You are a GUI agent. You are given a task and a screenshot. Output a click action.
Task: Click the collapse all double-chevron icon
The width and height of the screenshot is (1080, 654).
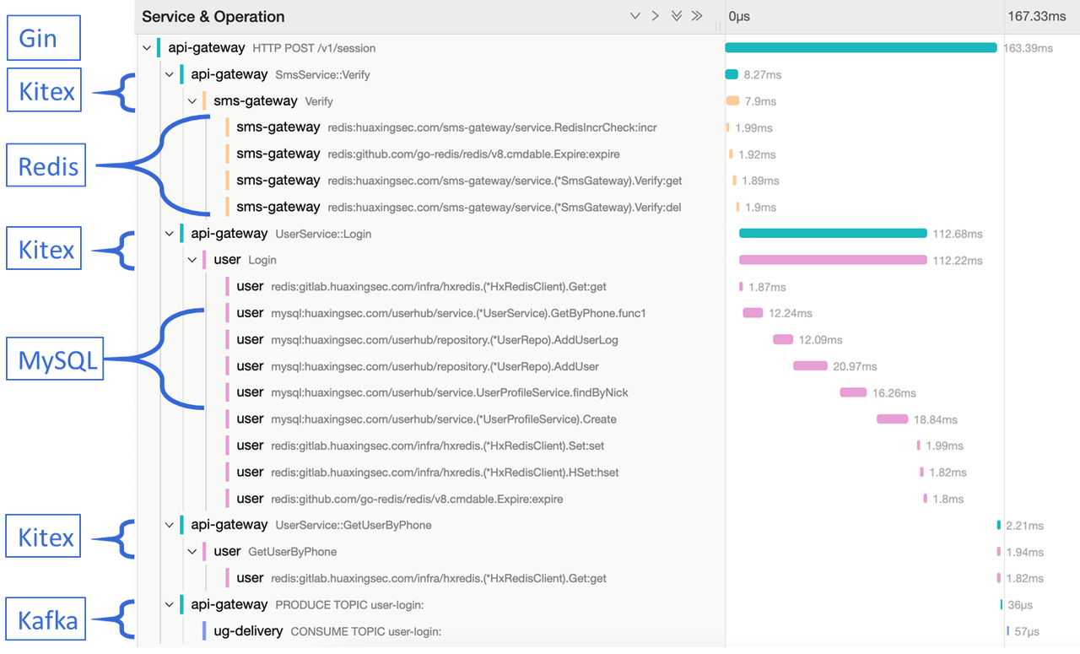click(x=697, y=16)
